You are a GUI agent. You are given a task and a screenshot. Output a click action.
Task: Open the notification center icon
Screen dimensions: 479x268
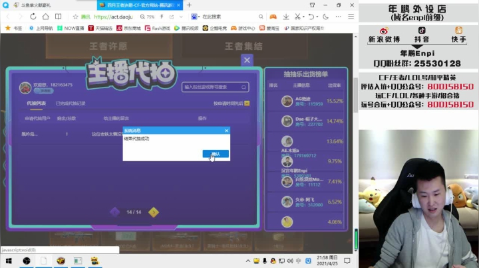point(347,261)
